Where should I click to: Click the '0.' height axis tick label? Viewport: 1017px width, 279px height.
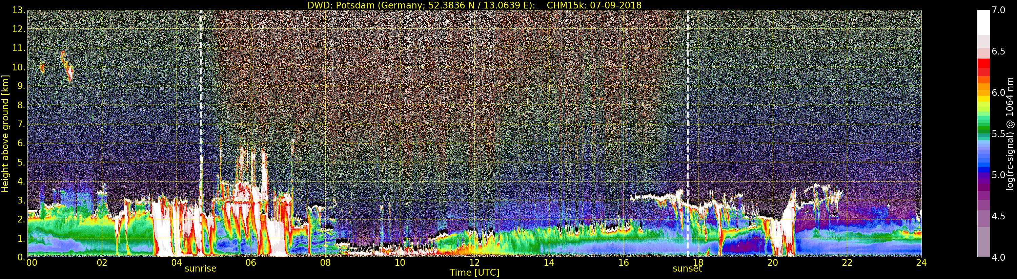(x=21, y=257)
